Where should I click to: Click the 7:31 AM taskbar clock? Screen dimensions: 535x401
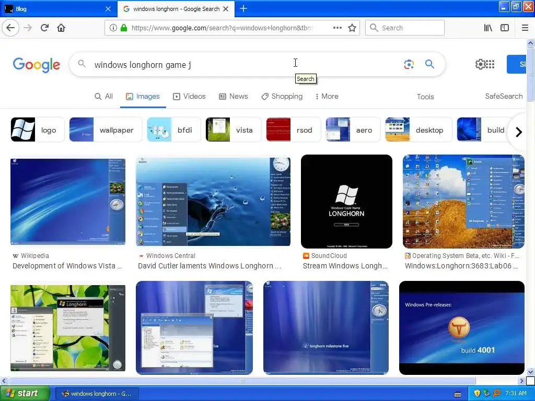[x=516, y=393]
